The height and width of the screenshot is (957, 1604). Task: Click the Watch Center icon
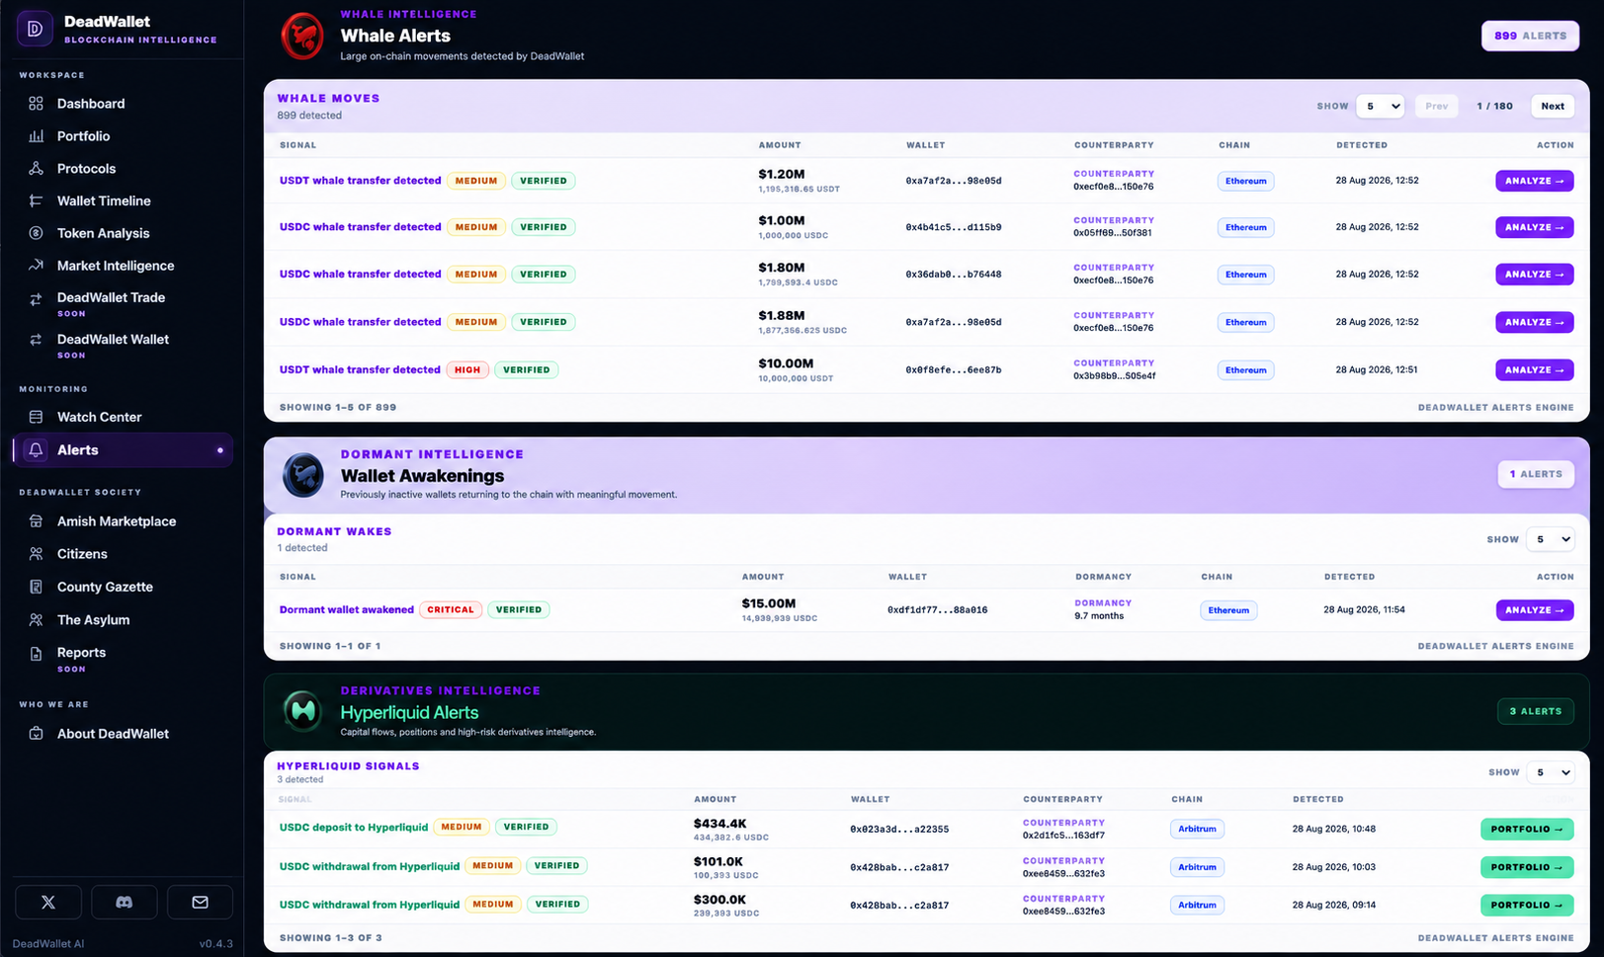[36, 417]
